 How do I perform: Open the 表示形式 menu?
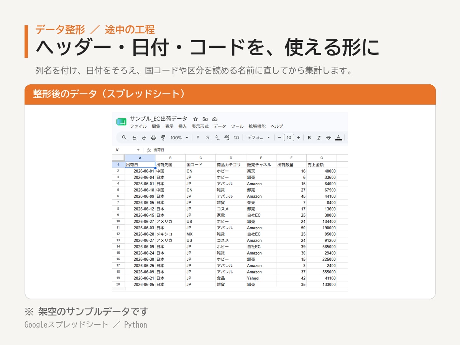[200, 127]
